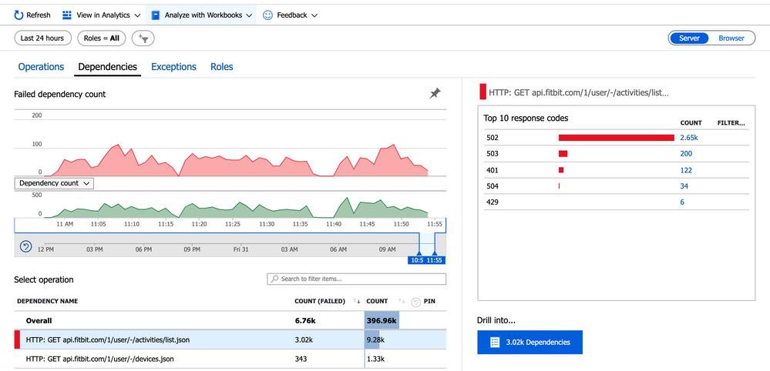Click response code 502 label
Screen dimensions: 770x371
pos(492,138)
